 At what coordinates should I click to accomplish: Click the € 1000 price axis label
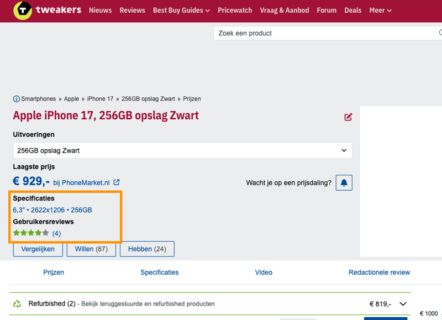(428, 312)
